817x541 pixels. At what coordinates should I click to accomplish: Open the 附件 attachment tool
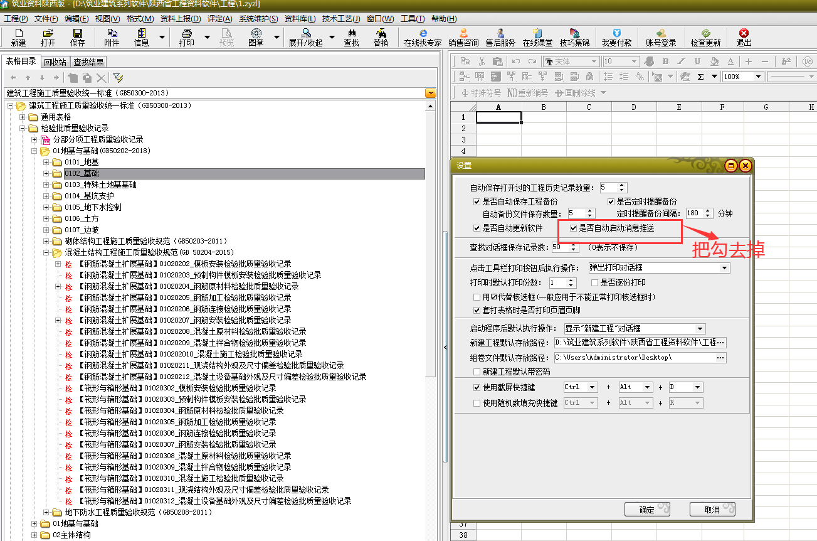pos(112,38)
